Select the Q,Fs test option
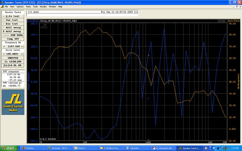 [13, 16]
